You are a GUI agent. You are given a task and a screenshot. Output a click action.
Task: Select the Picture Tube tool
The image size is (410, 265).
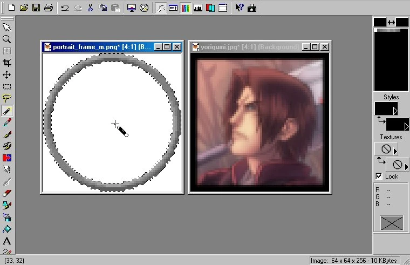pos(7,205)
